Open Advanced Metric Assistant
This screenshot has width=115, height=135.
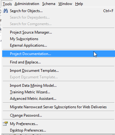58,99
